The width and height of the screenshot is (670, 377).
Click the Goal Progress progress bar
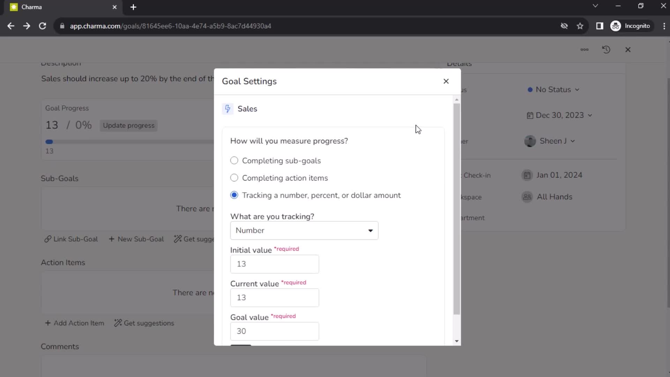point(49,142)
